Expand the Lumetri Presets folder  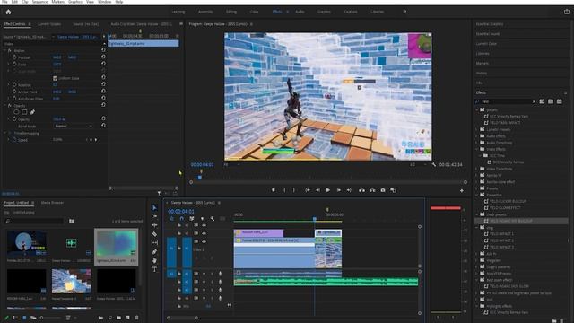click(x=477, y=129)
